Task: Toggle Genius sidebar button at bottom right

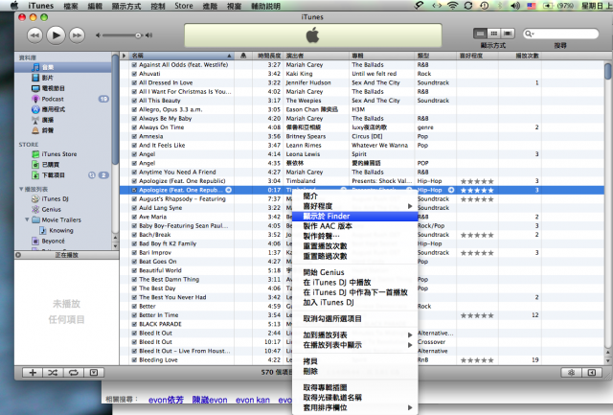Action: tap(592, 373)
